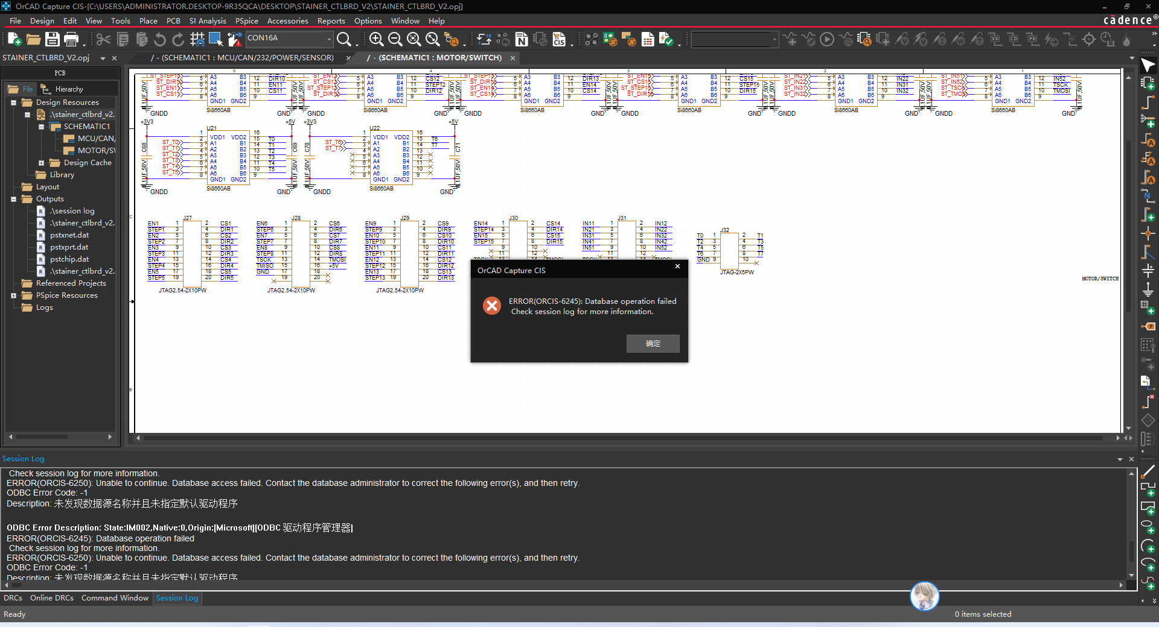
Task: Toggle snap to grid toolbar icon
Action: [x=197, y=40]
